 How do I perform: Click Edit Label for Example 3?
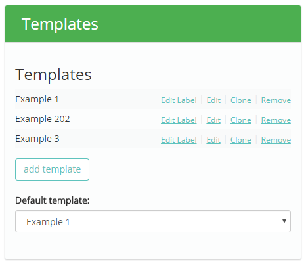[x=179, y=140]
